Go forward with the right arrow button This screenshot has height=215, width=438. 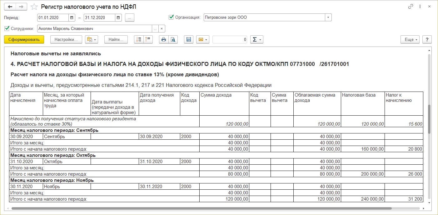(x=21, y=7)
